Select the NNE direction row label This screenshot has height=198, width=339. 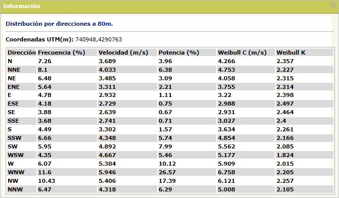click(x=14, y=70)
